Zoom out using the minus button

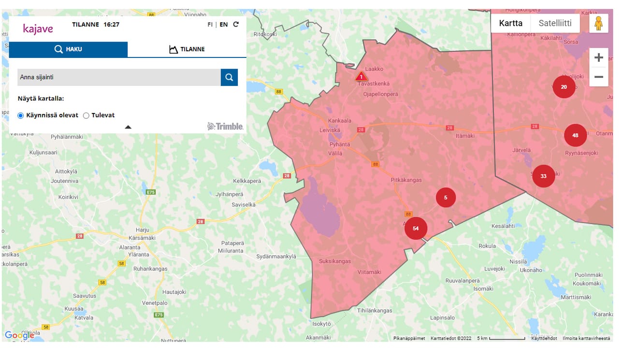coord(598,76)
